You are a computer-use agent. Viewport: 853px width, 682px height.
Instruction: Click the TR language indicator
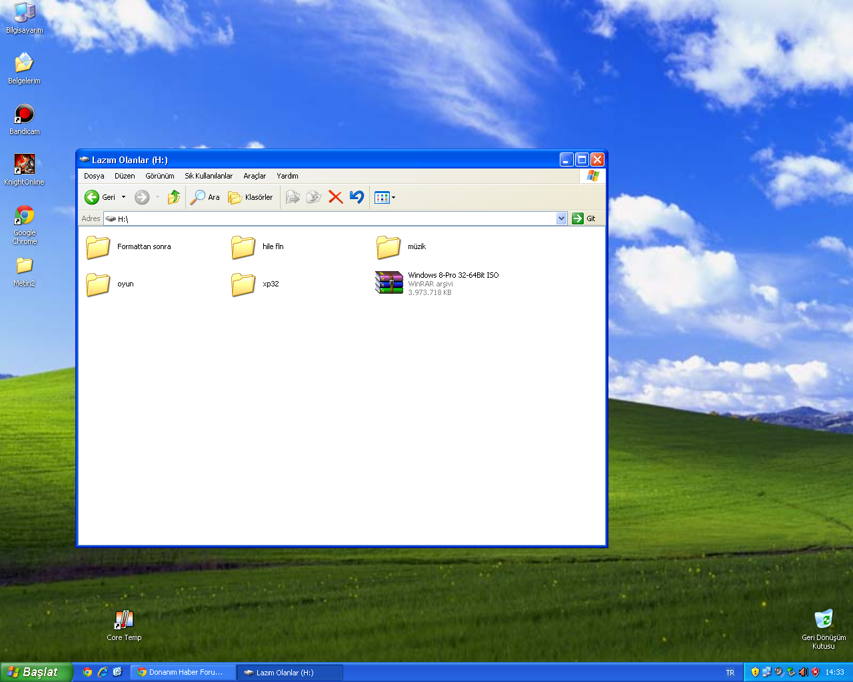[730, 673]
